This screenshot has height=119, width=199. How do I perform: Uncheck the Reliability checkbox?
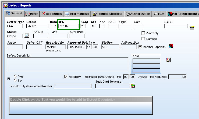(66, 76)
